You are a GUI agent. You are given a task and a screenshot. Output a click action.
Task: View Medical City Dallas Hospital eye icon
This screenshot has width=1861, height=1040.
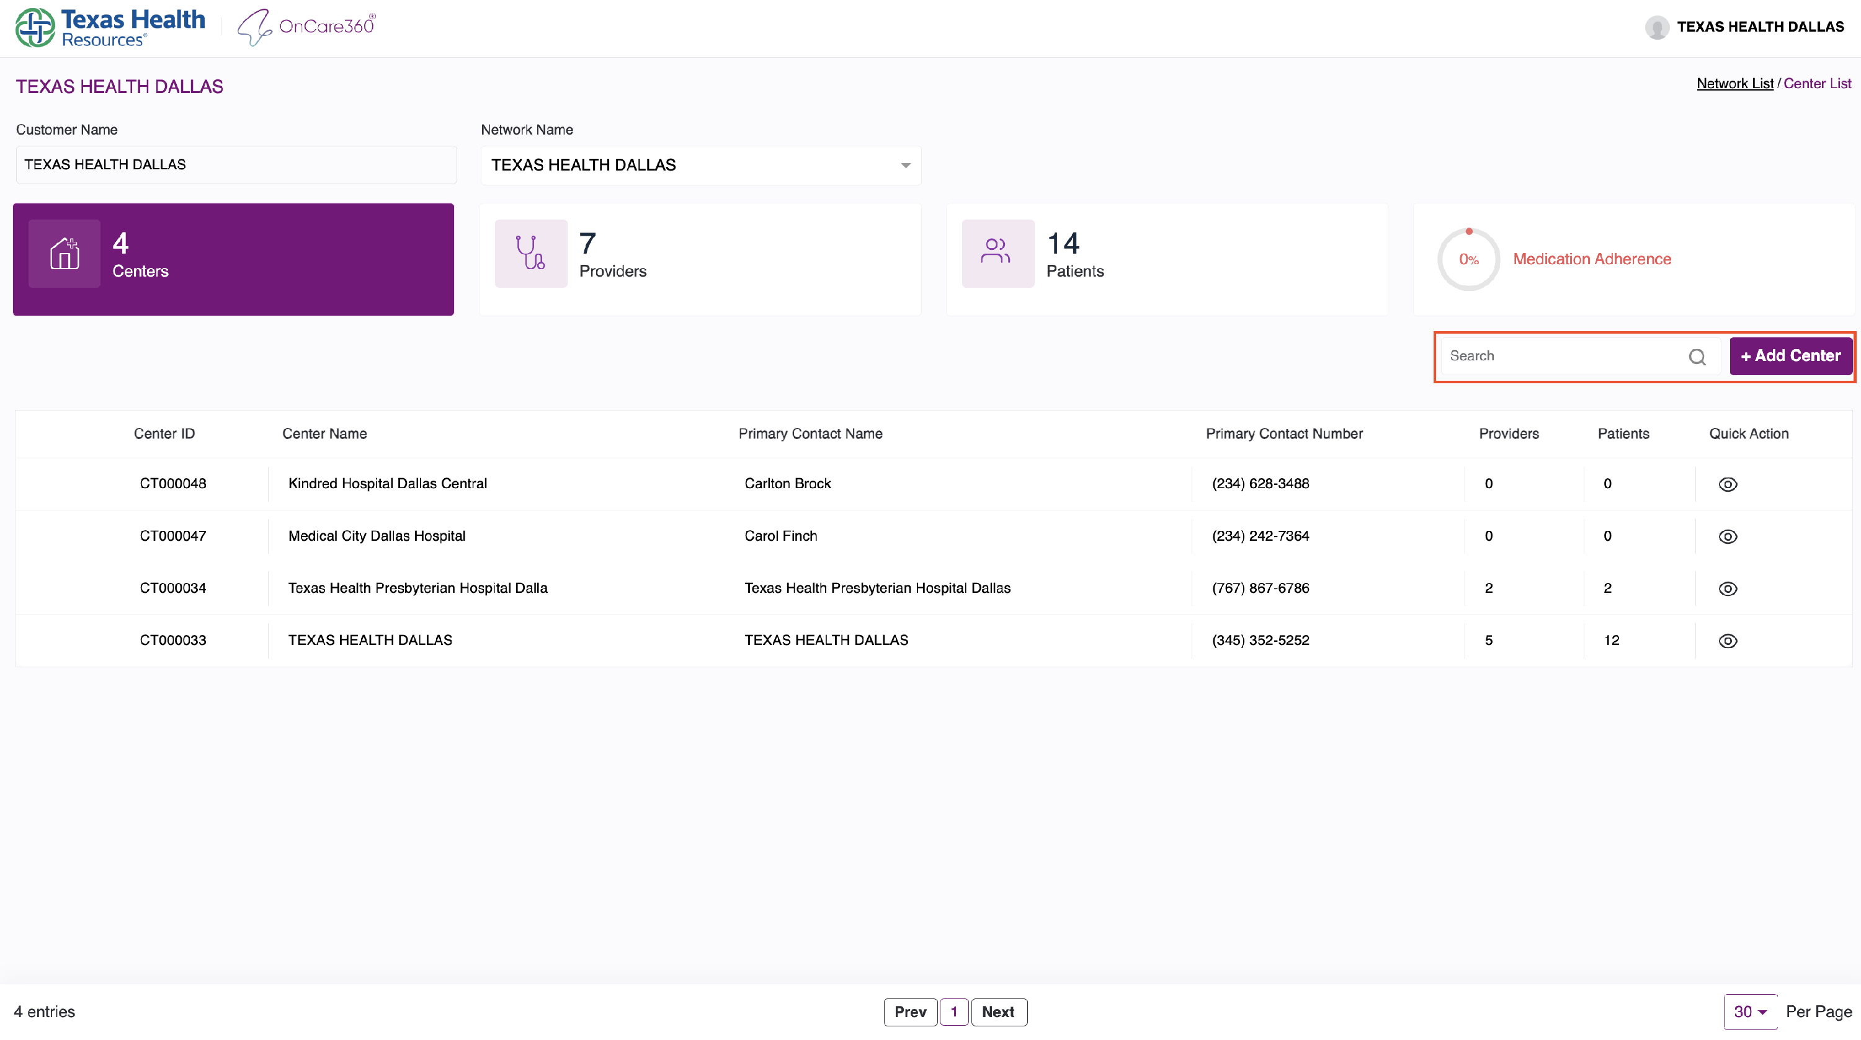click(1728, 536)
